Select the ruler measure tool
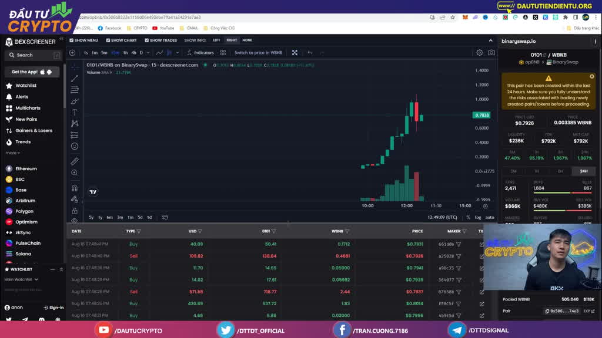The image size is (602, 338). pyautogui.click(x=75, y=161)
